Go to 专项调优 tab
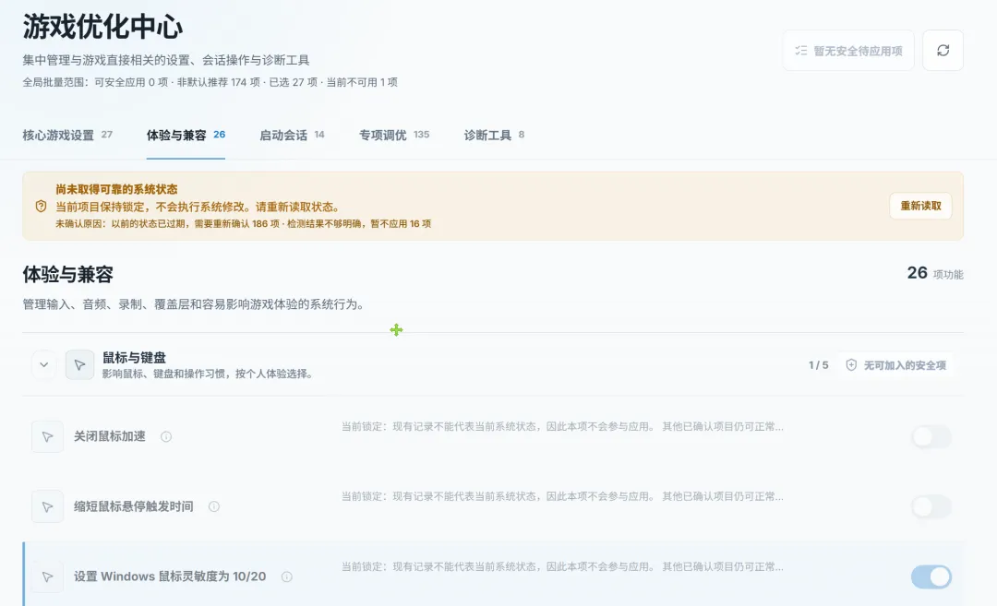This screenshot has width=997, height=606. point(394,135)
